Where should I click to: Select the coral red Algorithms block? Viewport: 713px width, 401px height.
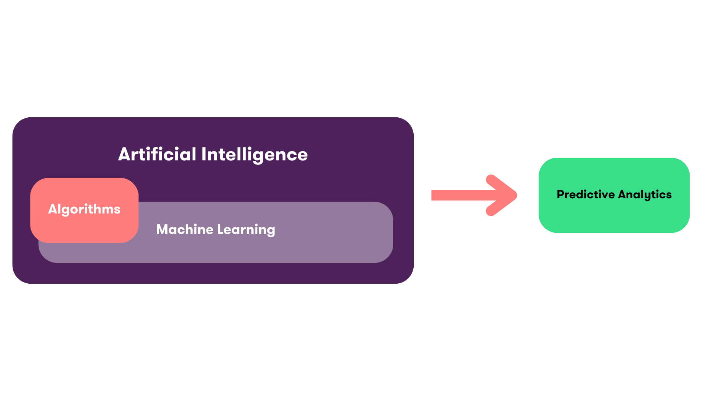tap(84, 209)
